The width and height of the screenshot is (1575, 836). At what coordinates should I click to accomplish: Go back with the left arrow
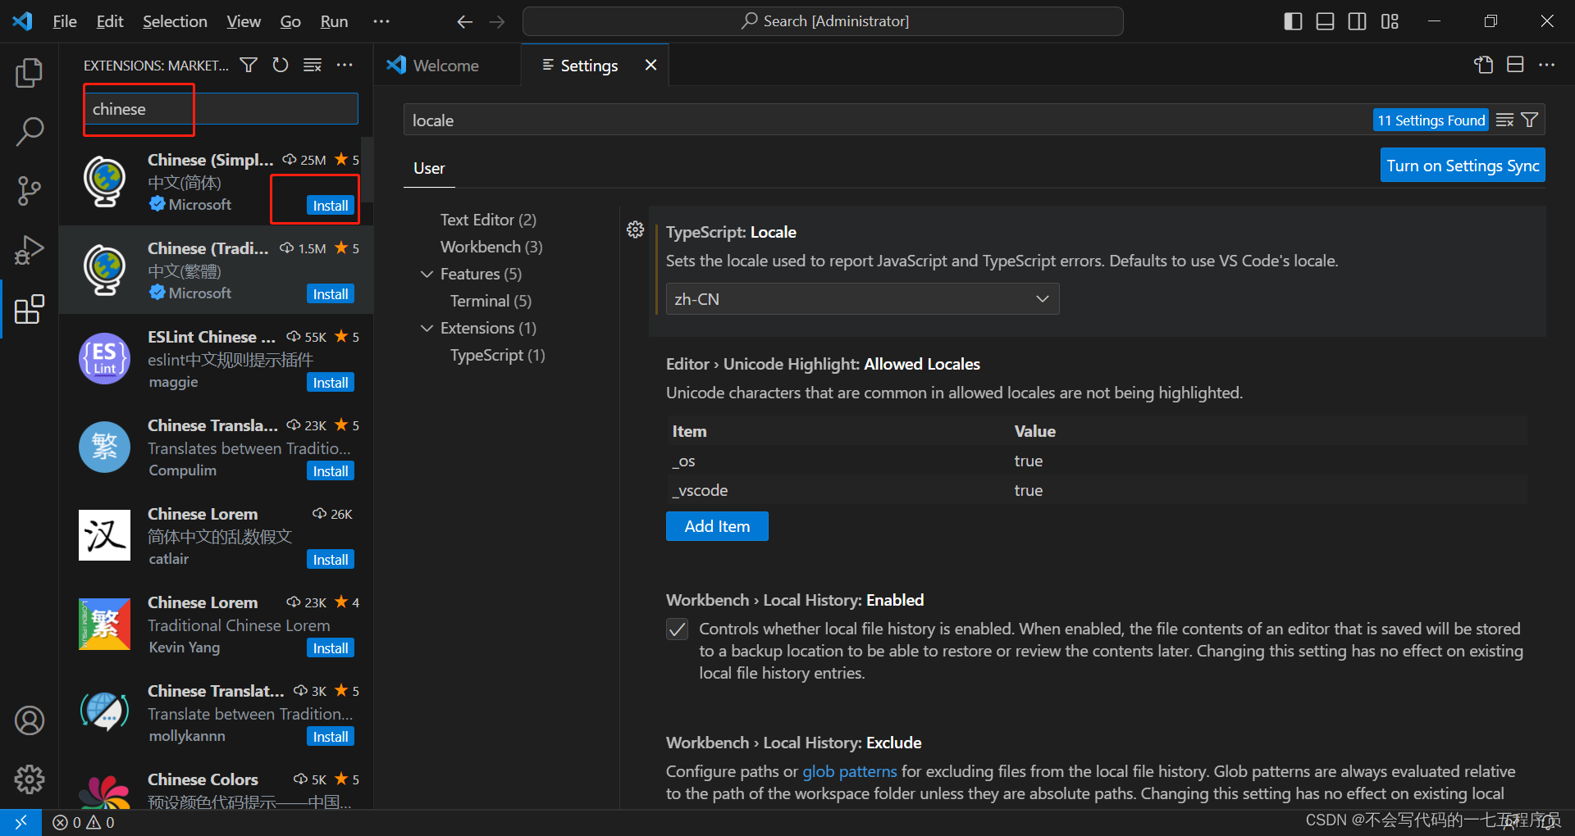coord(465,21)
